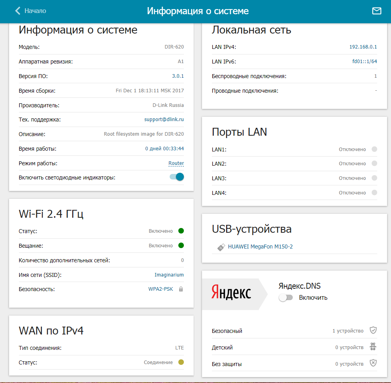Image resolution: width=391 pixels, height=383 pixels.
Task: Click the back chevron arrow icon
Action: tap(18, 11)
